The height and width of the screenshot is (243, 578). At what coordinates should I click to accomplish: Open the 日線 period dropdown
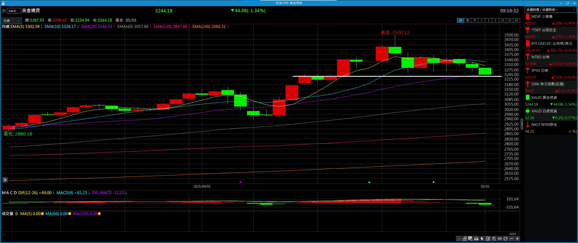(x=12, y=21)
